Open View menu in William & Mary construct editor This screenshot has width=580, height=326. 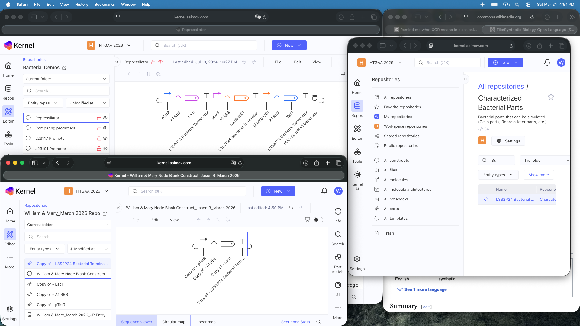coord(174,220)
